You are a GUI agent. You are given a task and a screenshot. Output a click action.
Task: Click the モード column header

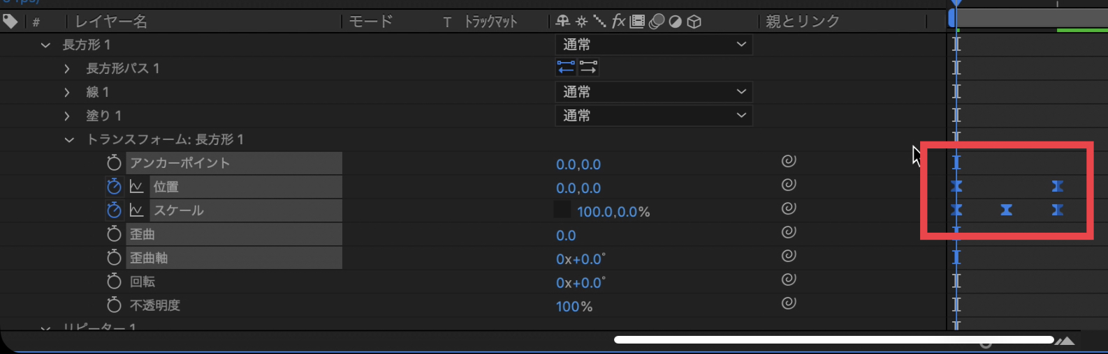pyautogui.click(x=371, y=22)
